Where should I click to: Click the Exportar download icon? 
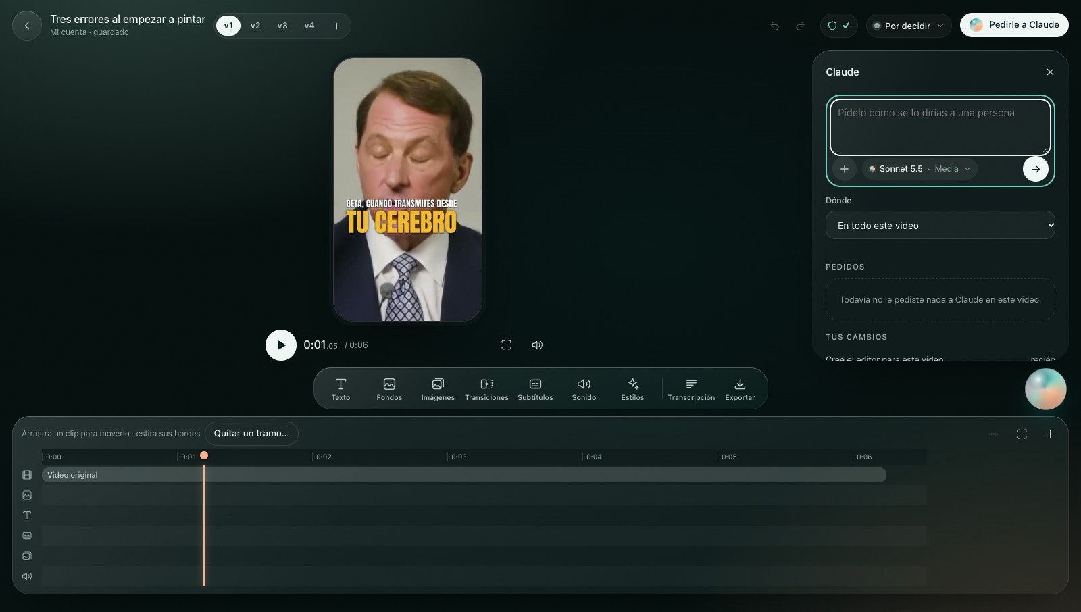[740, 384]
